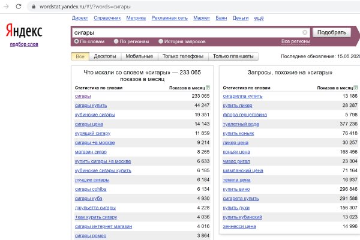Viewport: 360px width, 240px height.
Task: Switch to the «Мобильные» tab
Action: point(139,56)
